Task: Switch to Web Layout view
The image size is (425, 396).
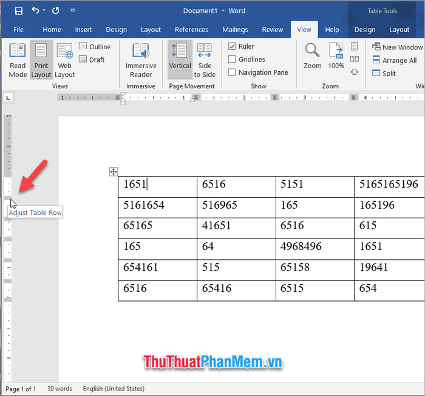Action: click(x=64, y=60)
